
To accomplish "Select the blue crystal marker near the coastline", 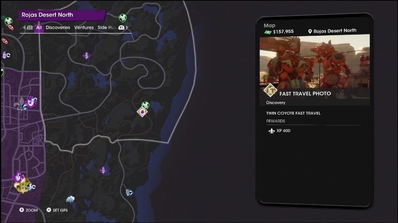I will (129, 193).
